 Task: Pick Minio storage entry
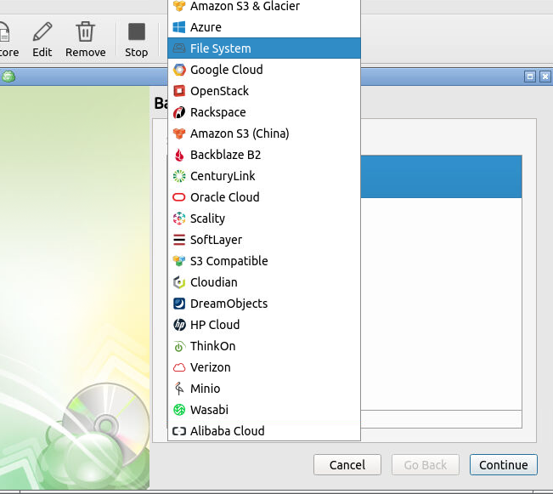[264, 389]
